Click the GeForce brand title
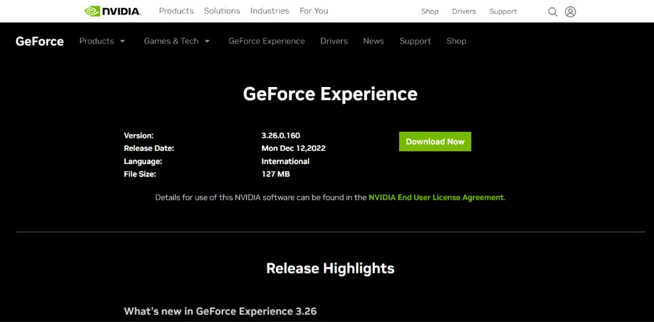 (x=40, y=41)
